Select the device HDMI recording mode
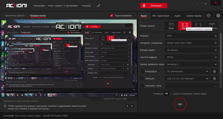223x119 pixels. pyautogui.click(x=212, y=24)
